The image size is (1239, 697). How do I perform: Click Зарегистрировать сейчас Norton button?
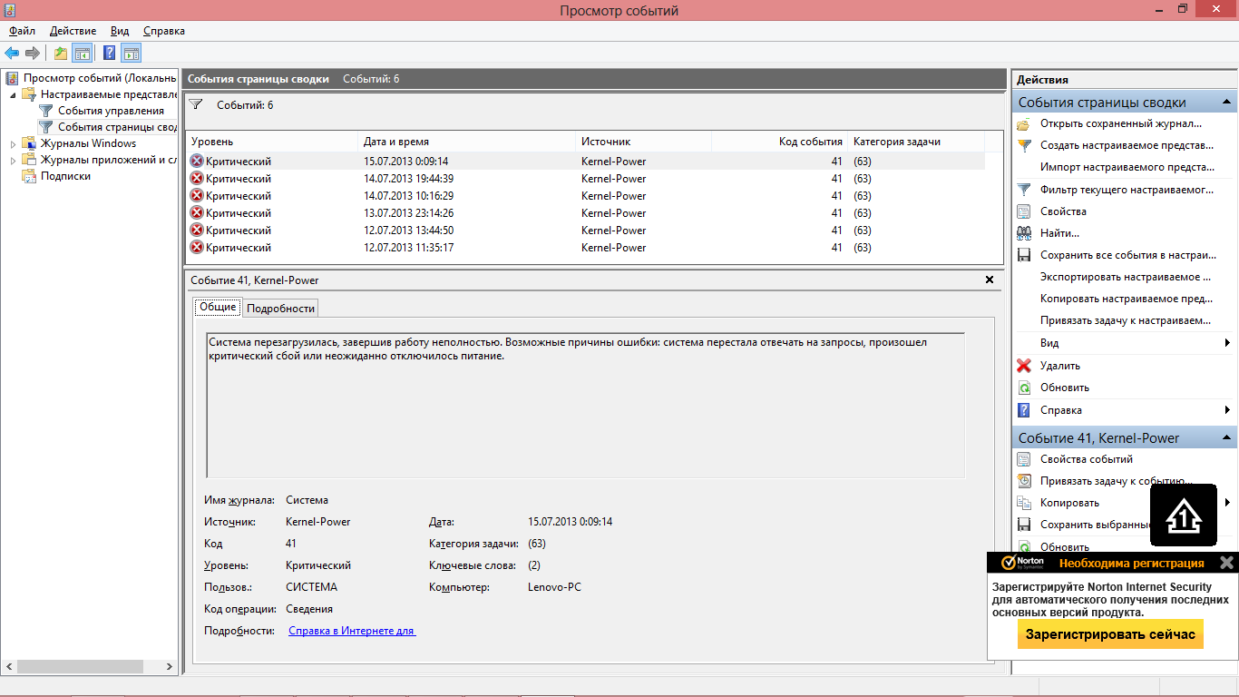(x=1110, y=634)
